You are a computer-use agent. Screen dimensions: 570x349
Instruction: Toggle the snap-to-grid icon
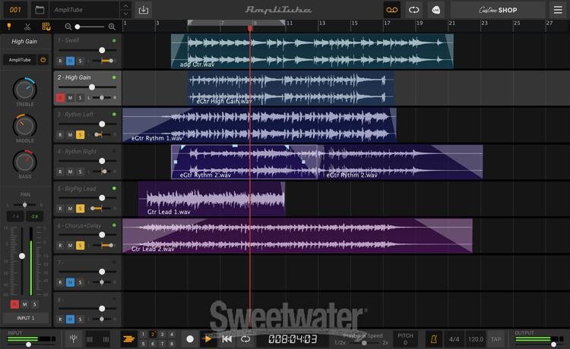pyautogui.click(x=46, y=27)
